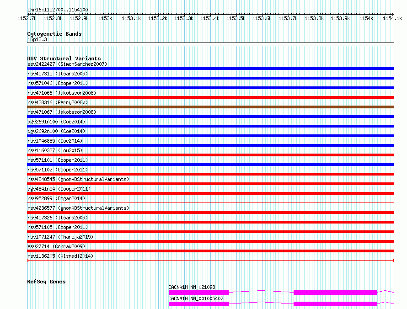Image resolution: width=407 pixels, height=309 pixels.
Task: Click the 1153k ruler tick label
Action: (x=105, y=18)
